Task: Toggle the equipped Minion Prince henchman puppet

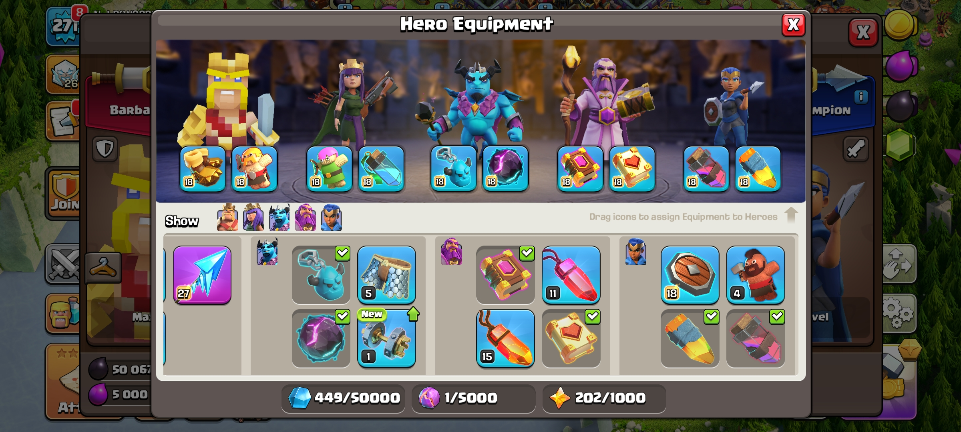Action: tap(321, 275)
